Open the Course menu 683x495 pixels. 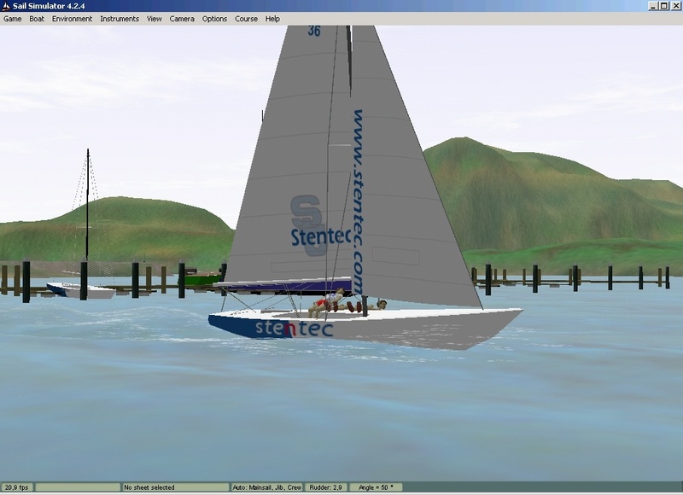[x=246, y=19]
